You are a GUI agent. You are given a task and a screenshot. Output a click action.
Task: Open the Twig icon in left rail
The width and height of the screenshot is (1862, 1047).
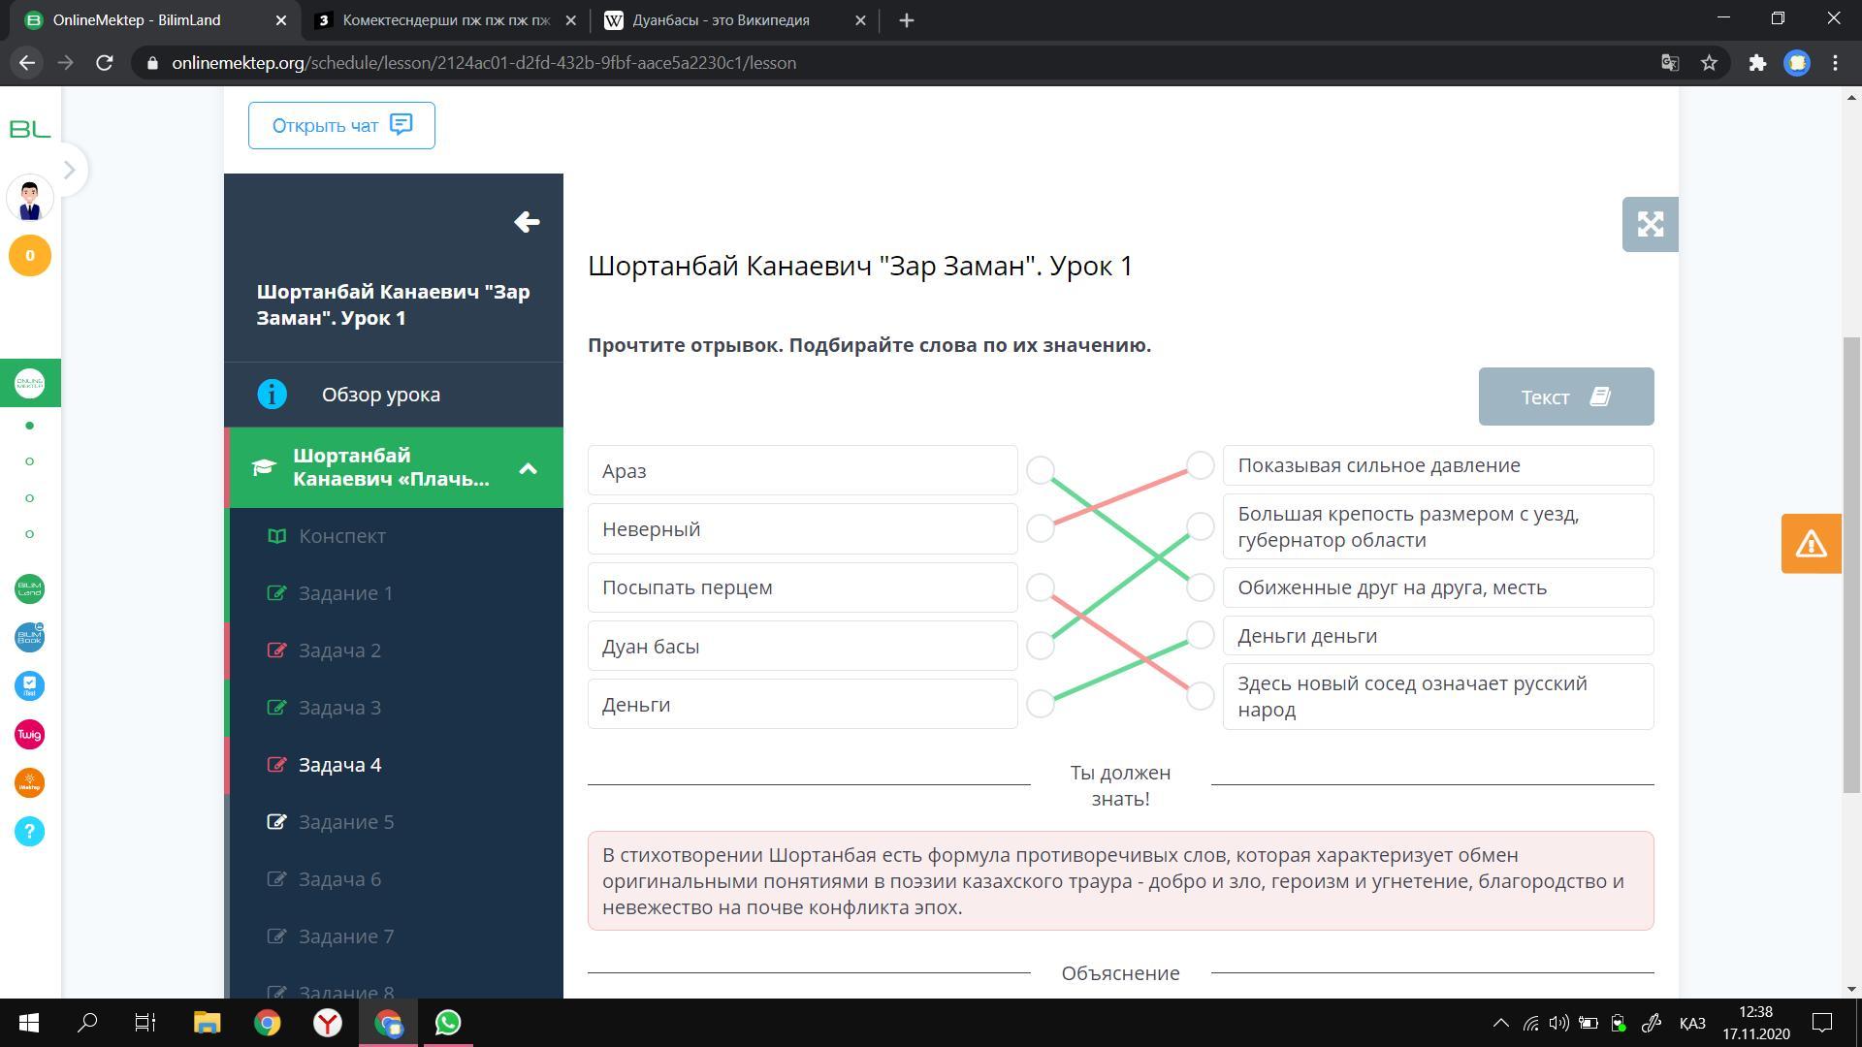pyautogui.click(x=29, y=734)
